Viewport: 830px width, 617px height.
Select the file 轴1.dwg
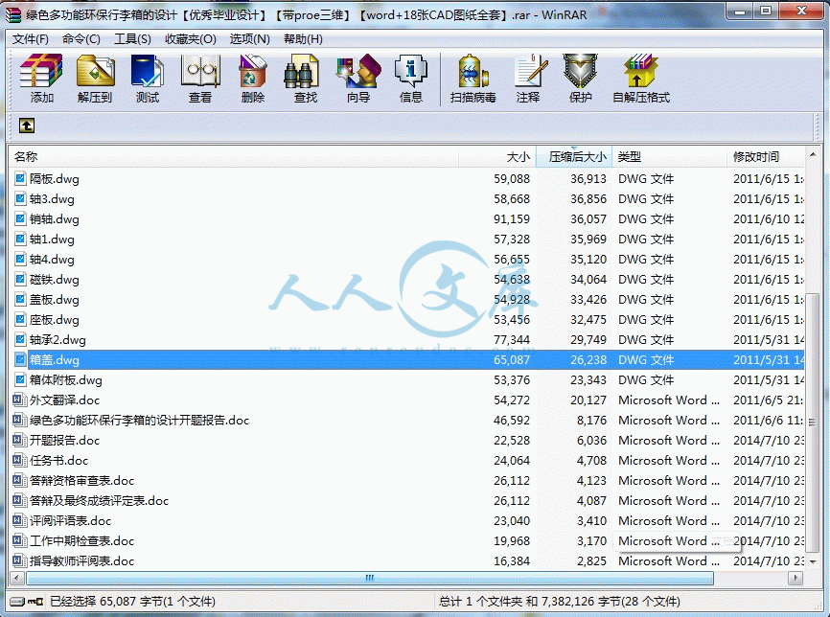click(x=52, y=240)
